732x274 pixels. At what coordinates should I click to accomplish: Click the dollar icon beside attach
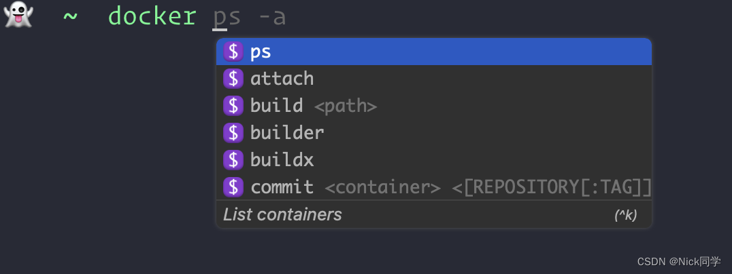pos(233,79)
